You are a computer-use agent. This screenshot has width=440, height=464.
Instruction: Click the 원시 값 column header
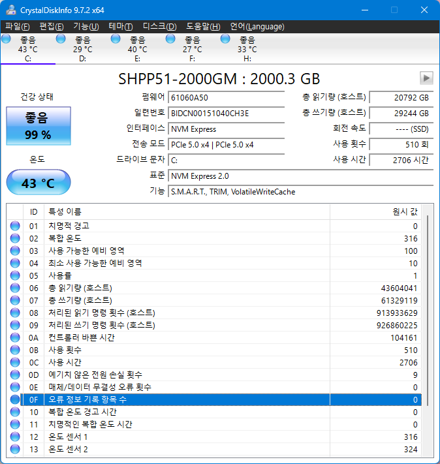(376, 212)
